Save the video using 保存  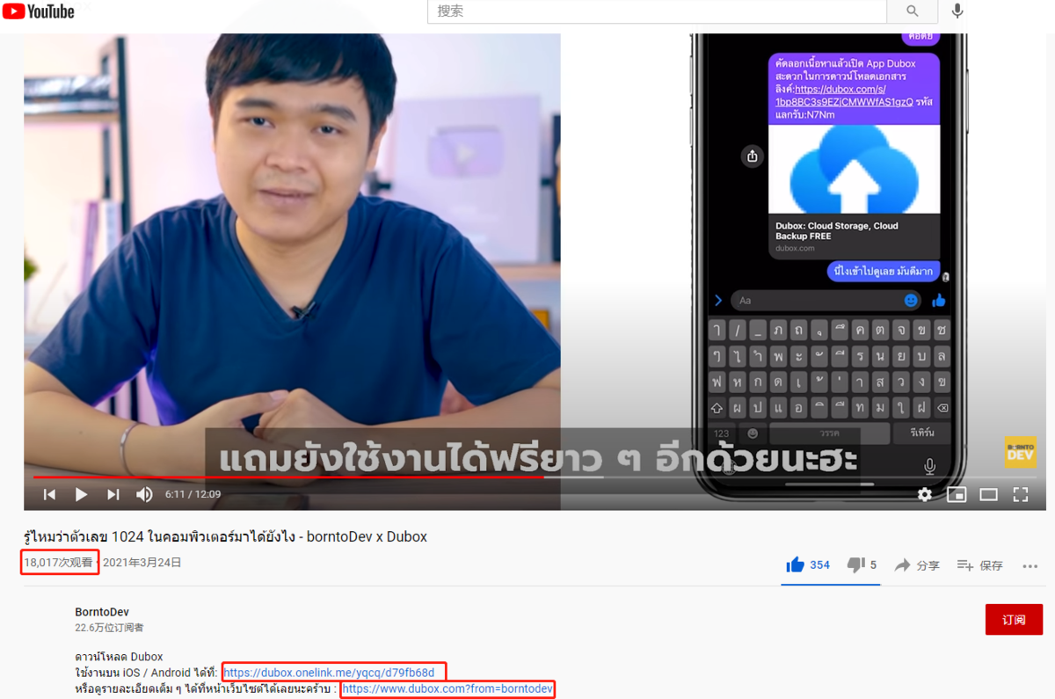point(979,565)
